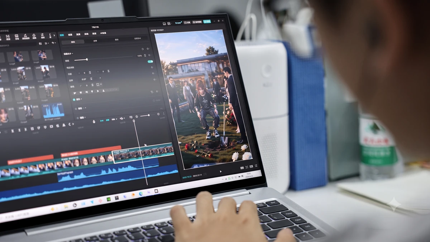430x242 pixels.
Task: Click the playhead marker atop the timeline
Action: coord(134,121)
